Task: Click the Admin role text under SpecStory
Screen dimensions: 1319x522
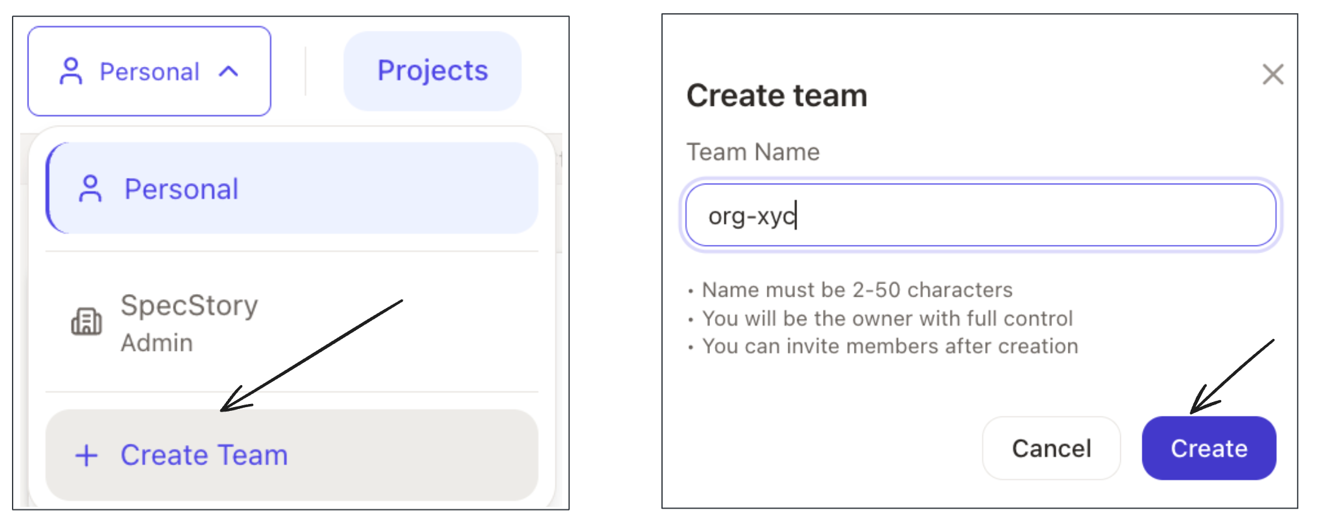Action: [x=157, y=343]
